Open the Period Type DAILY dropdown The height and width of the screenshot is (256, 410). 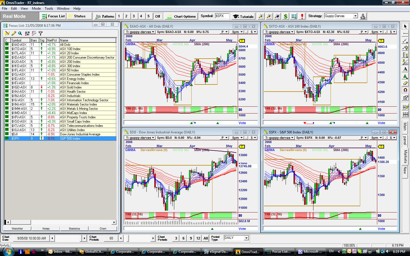pos(246,238)
